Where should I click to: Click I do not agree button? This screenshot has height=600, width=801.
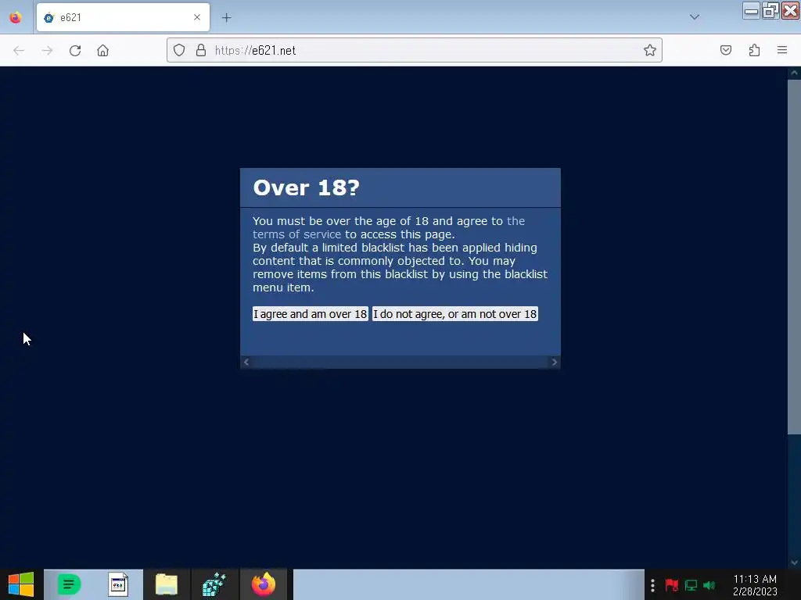point(454,314)
